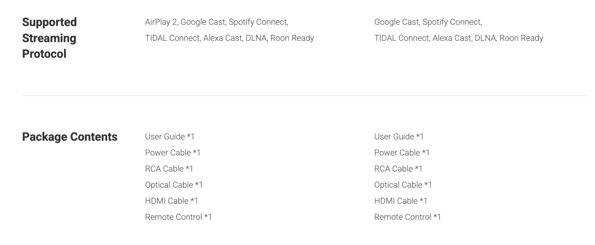Click Roon Ready in the first product column
The height and width of the screenshot is (245, 595).
(x=292, y=38)
